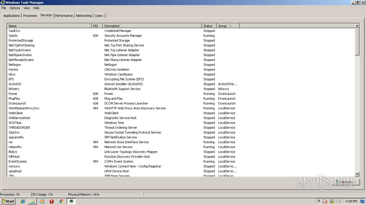
Task: Select the DcomLaunch service name
Action: [x=17, y=103]
